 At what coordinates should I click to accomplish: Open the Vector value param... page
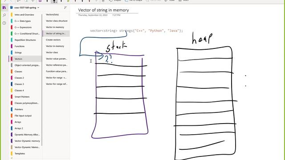pos(56,59)
